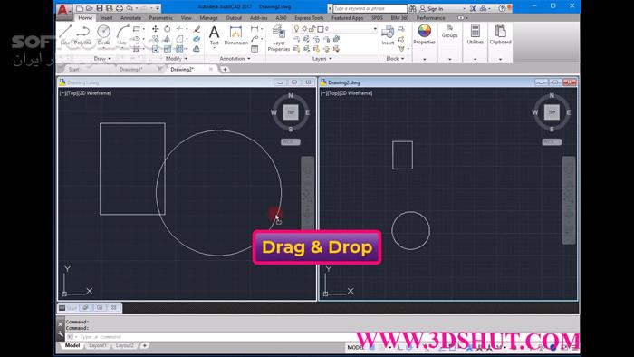The image size is (634, 357).
Task: Activate the Move tool in Modify panel
Action: pyautogui.click(x=155, y=29)
